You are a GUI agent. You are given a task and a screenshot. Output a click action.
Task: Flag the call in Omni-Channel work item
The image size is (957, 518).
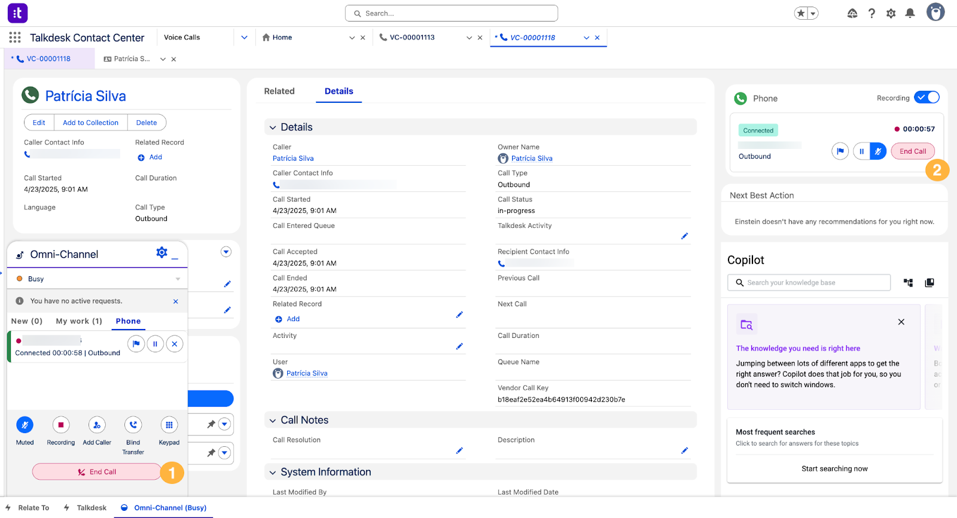pos(136,344)
